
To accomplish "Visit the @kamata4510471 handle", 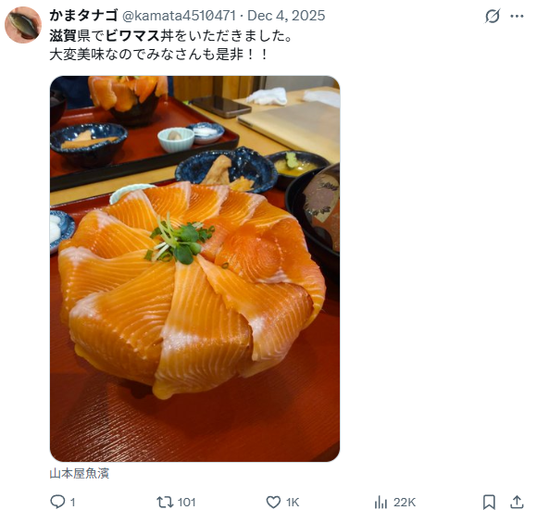I will (179, 16).
